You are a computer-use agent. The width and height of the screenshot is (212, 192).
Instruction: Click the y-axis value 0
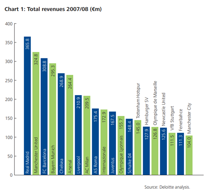point(11,175)
